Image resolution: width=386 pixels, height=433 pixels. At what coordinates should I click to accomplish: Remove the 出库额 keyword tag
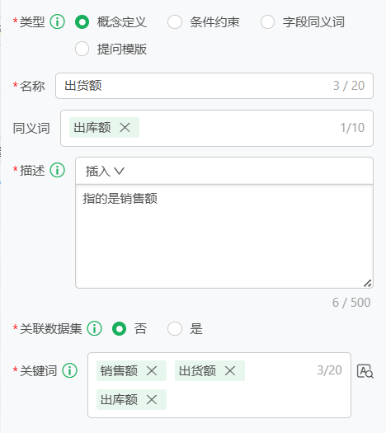coord(152,399)
